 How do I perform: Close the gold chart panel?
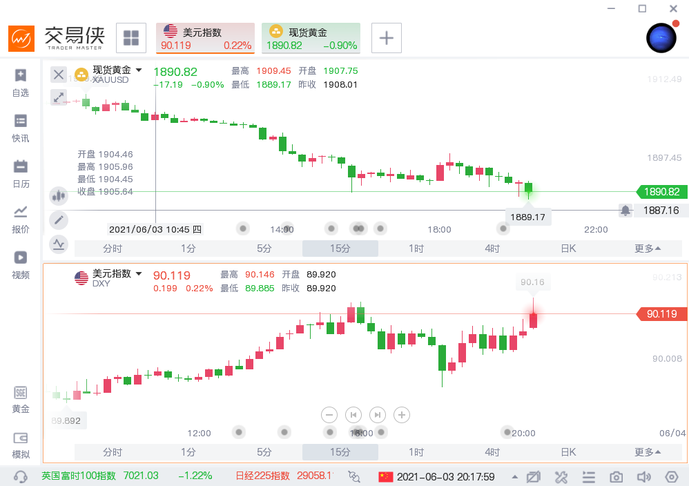point(59,75)
